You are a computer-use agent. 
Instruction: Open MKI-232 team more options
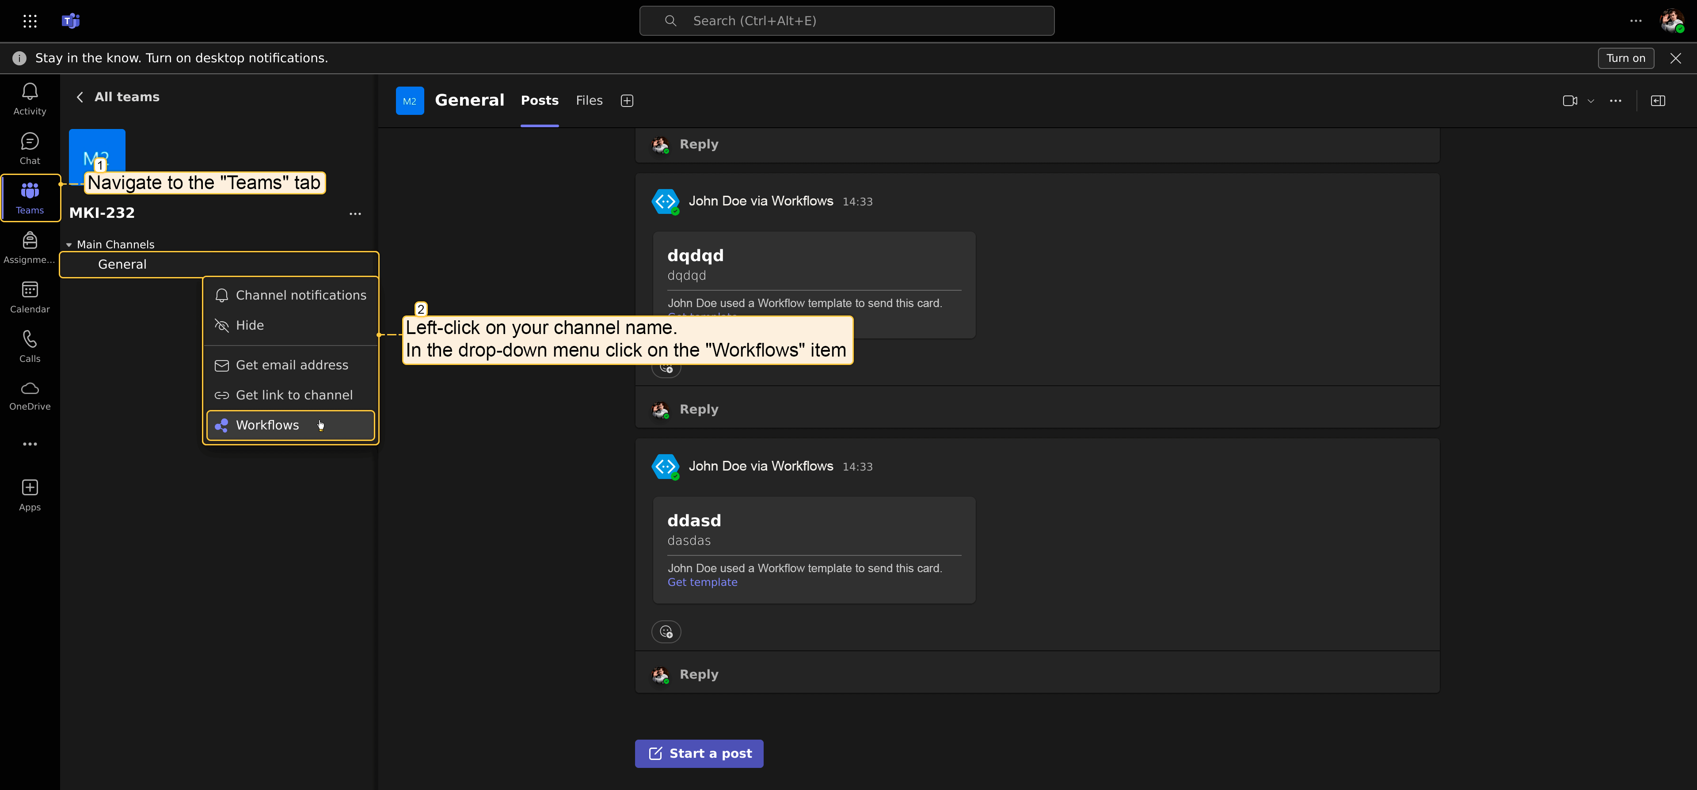tap(355, 213)
